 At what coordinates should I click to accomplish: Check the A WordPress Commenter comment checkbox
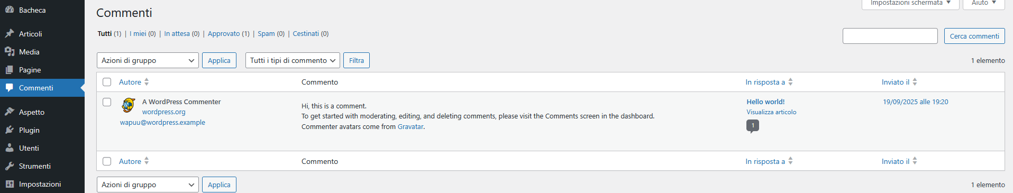pos(107,102)
